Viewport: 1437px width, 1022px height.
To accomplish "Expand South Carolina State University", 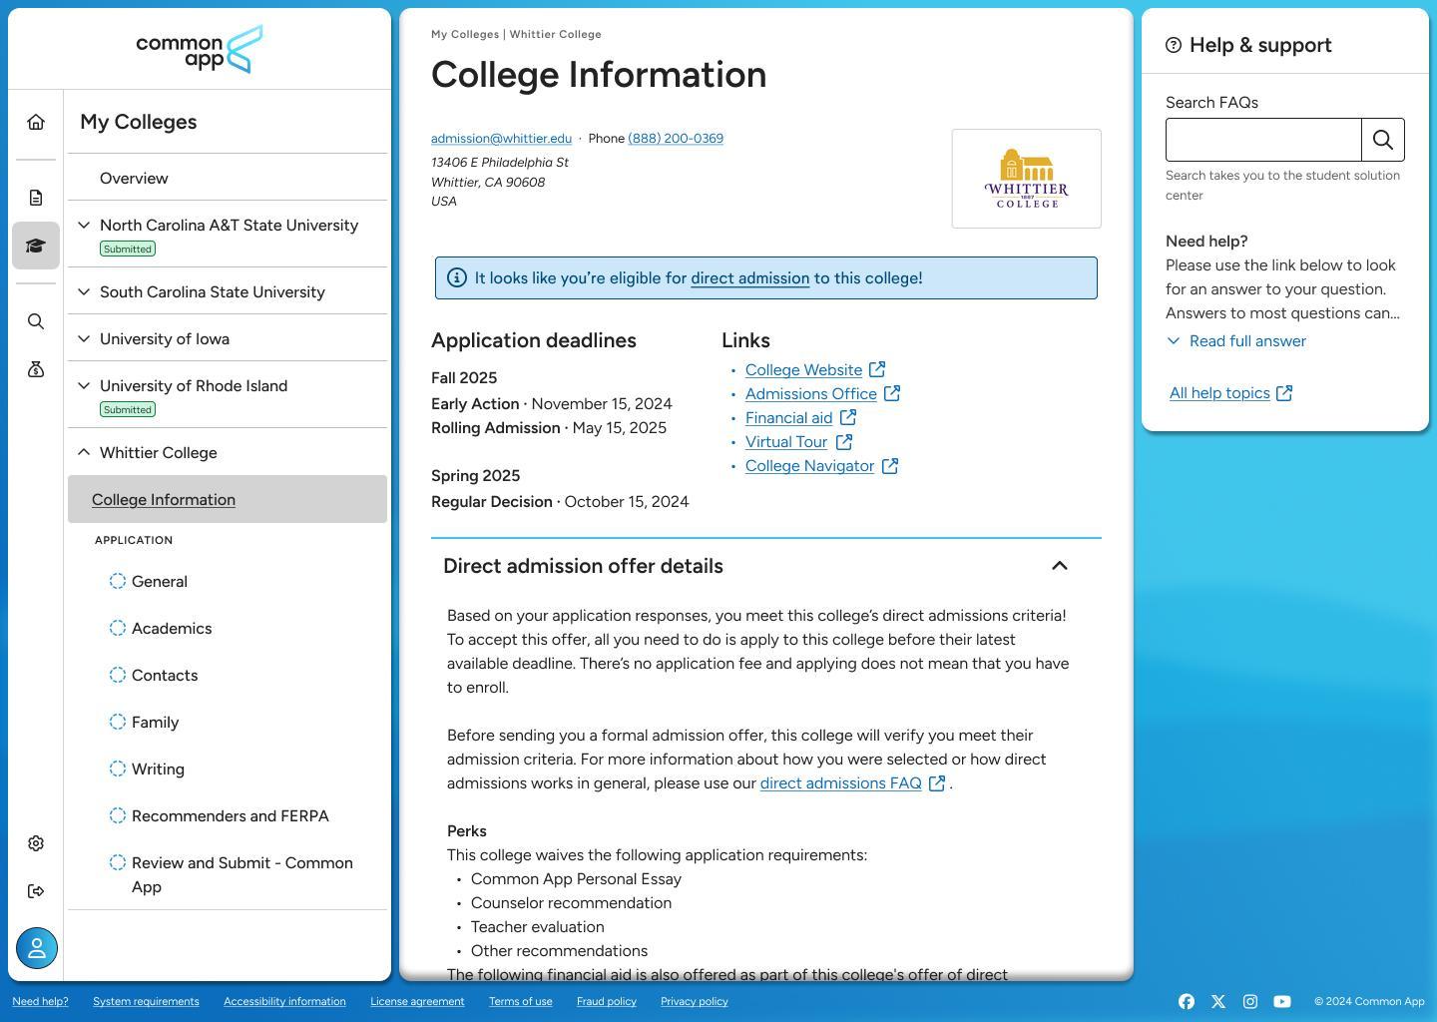I will pos(84,292).
